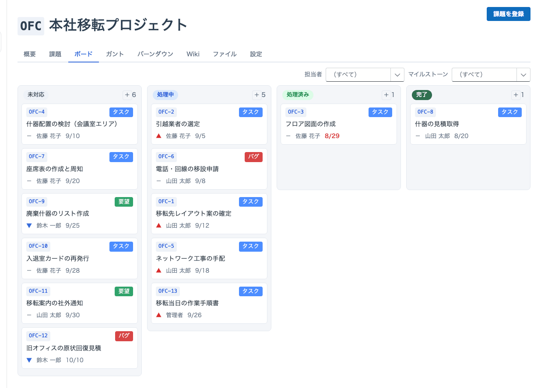
Task: Click the バグ badge on OFC-12
Action: pos(124,336)
